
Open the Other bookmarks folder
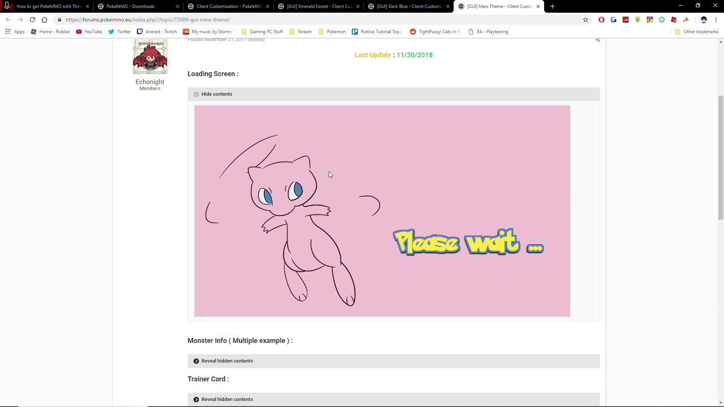(x=696, y=32)
